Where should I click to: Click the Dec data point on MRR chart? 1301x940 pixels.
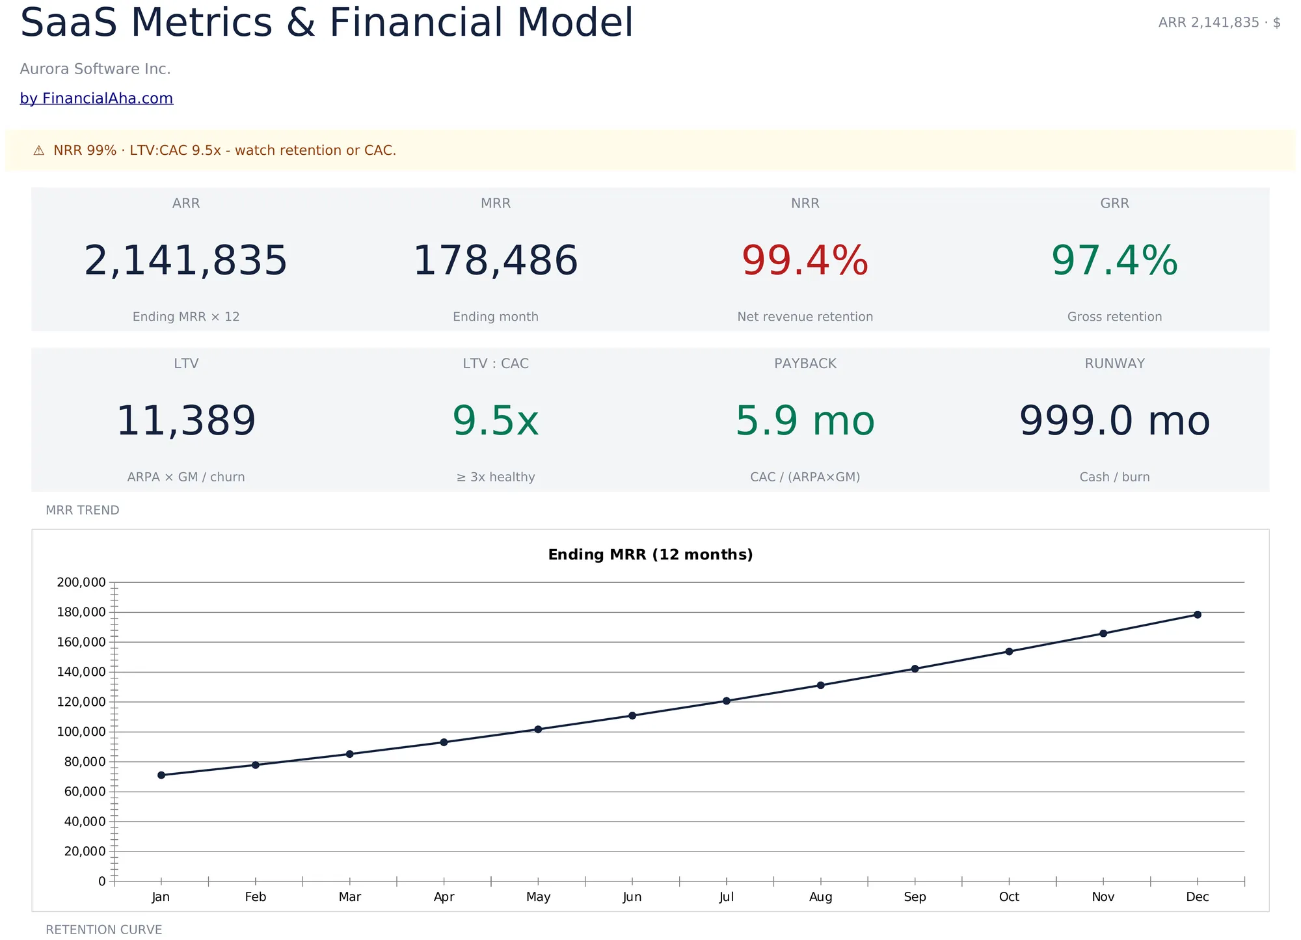click(x=1198, y=615)
